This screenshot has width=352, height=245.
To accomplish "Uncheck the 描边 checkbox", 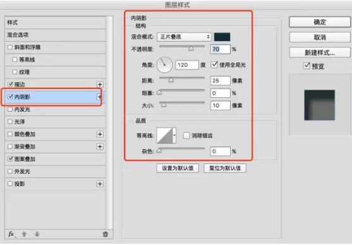I will coord(10,84).
